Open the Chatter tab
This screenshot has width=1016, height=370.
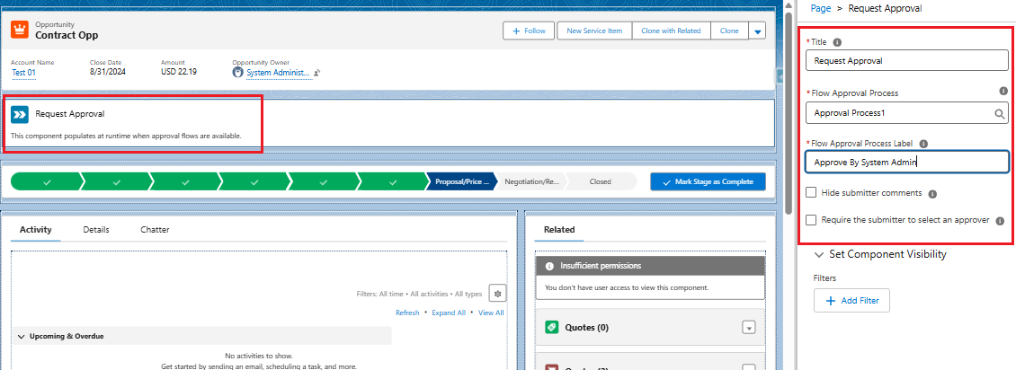(155, 229)
